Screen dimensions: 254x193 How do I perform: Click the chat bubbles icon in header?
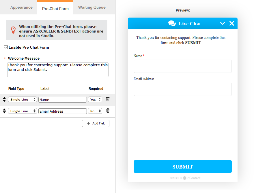(172, 23)
